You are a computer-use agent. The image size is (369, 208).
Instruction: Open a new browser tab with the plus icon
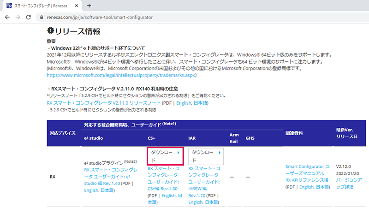pos(89,6)
